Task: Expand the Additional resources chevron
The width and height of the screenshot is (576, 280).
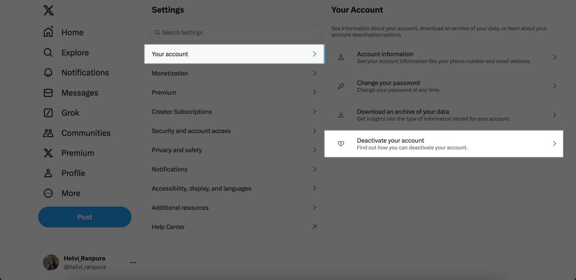Action: (314, 208)
